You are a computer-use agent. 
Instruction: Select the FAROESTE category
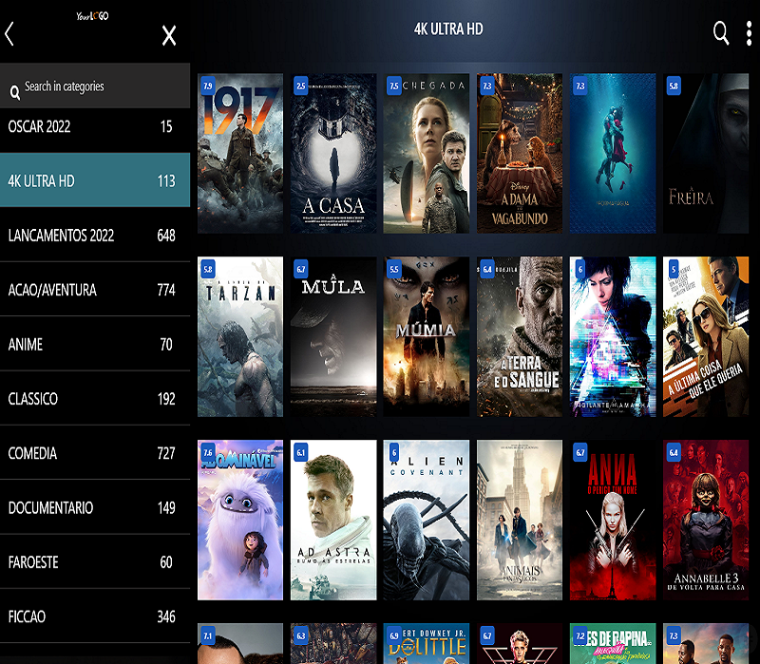95,562
